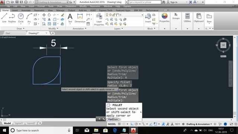Click the Customize wrench icon near command line
Screen dimensions: 238x134
(x=103, y=119)
